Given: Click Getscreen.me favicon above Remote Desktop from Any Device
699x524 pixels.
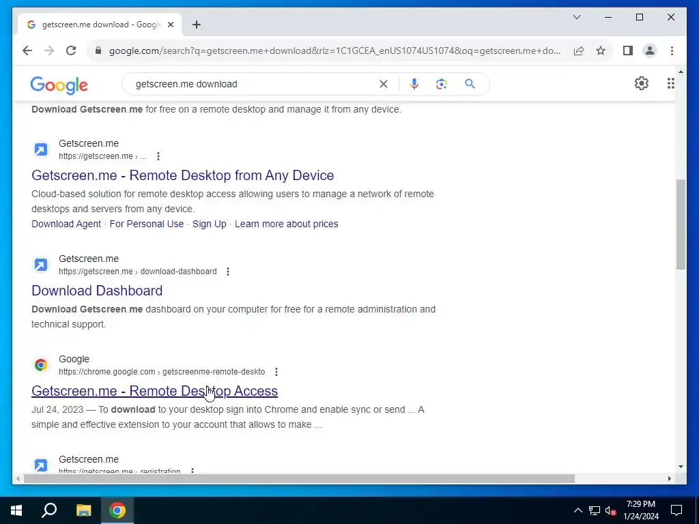Looking at the screenshot, I should point(40,149).
